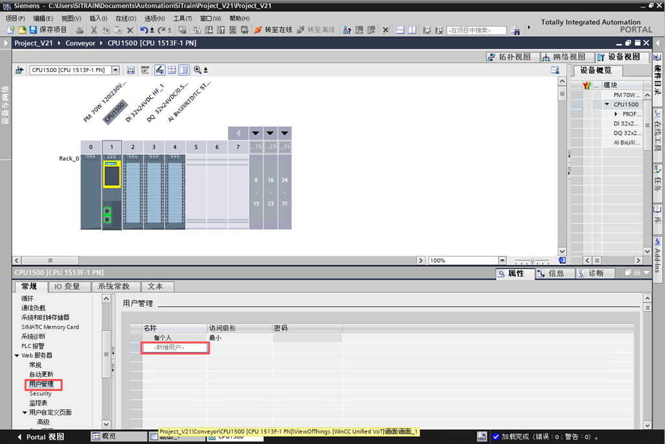
Task: Click the Delete X icon in toolbar
Action: (130, 30)
